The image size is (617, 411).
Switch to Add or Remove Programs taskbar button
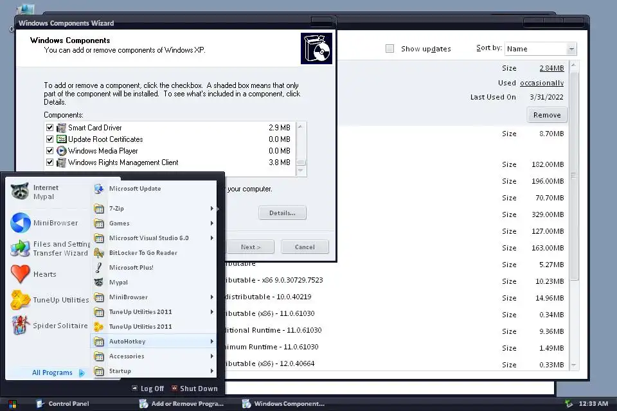(181, 404)
